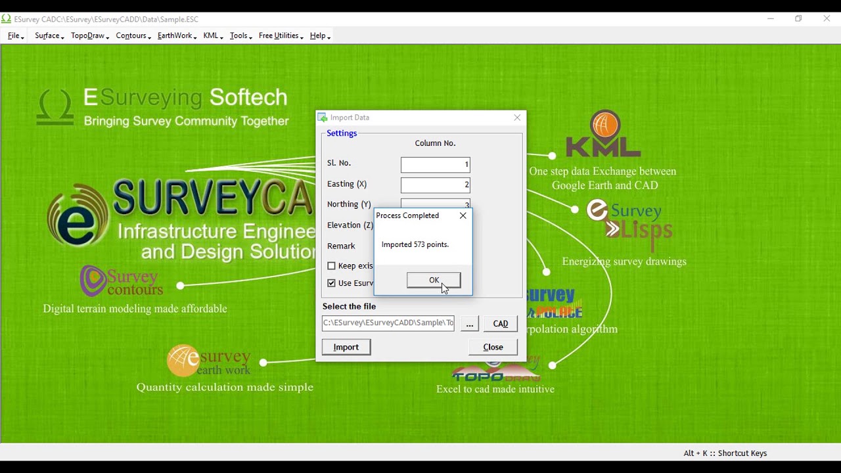Expand the Free Utilities dropdown menu
The image size is (841, 473).
click(x=281, y=35)
